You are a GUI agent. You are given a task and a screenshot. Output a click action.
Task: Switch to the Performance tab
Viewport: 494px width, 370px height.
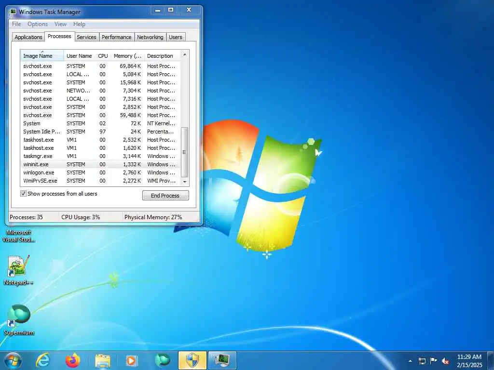117,37
